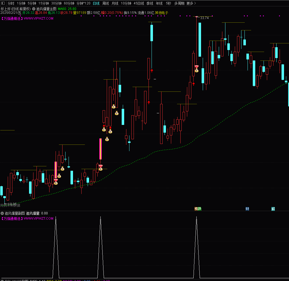The width and height of the screenshot is (289, 281).
Task: Click the closing price 收26.78
Action: coord(66,13)
